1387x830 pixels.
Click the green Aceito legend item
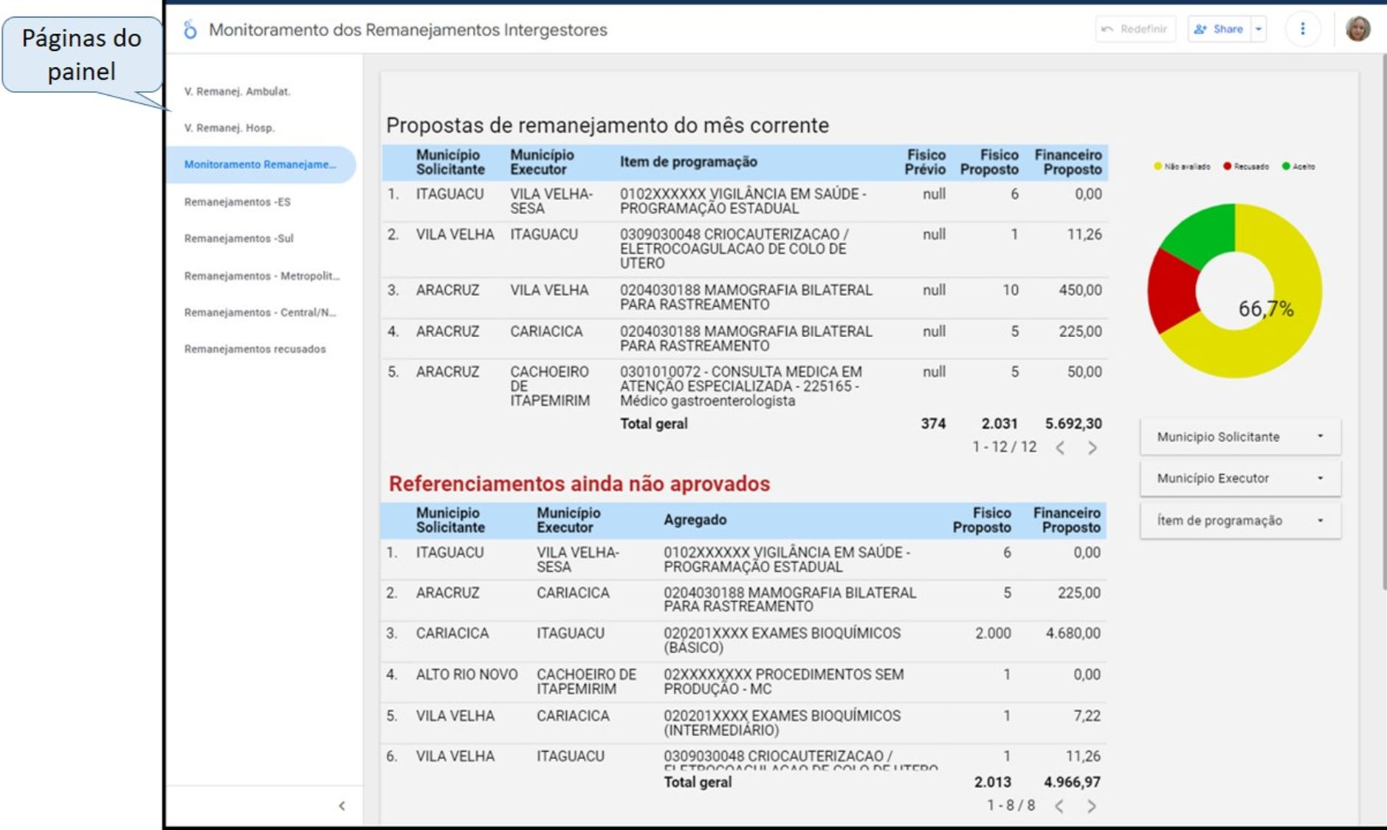coord(1298,167)
